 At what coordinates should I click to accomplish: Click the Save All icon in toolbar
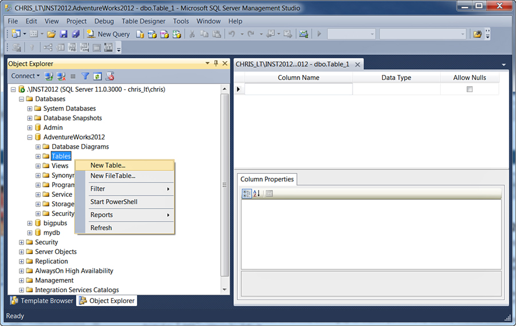(x=74, y=34)
